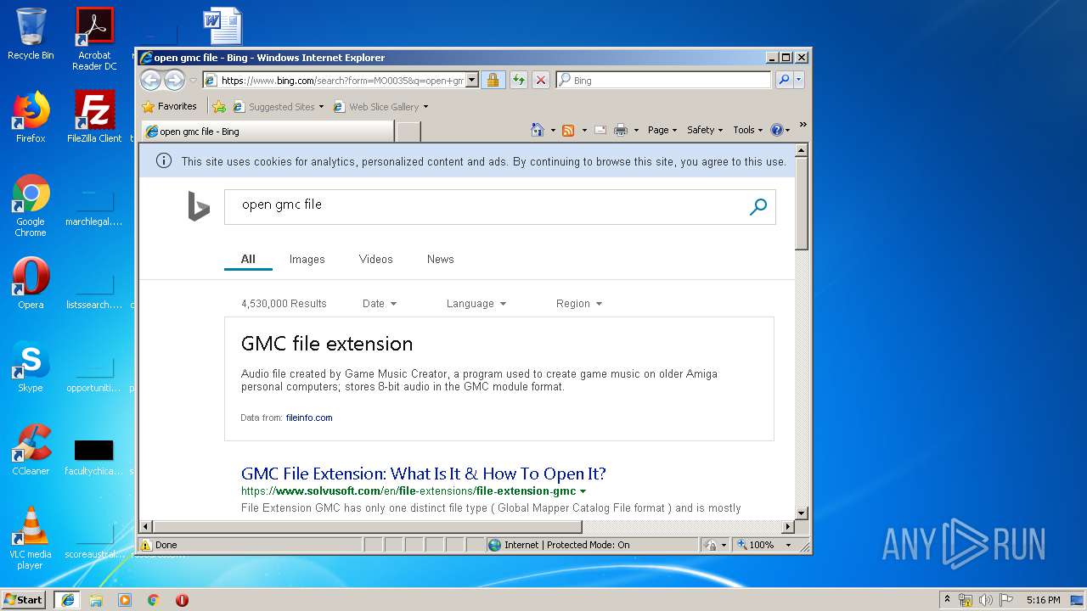The width and height of the screenshot is (1087, 611).
Task: Switch to the Images results tab
Action: (x=307, y=259)
